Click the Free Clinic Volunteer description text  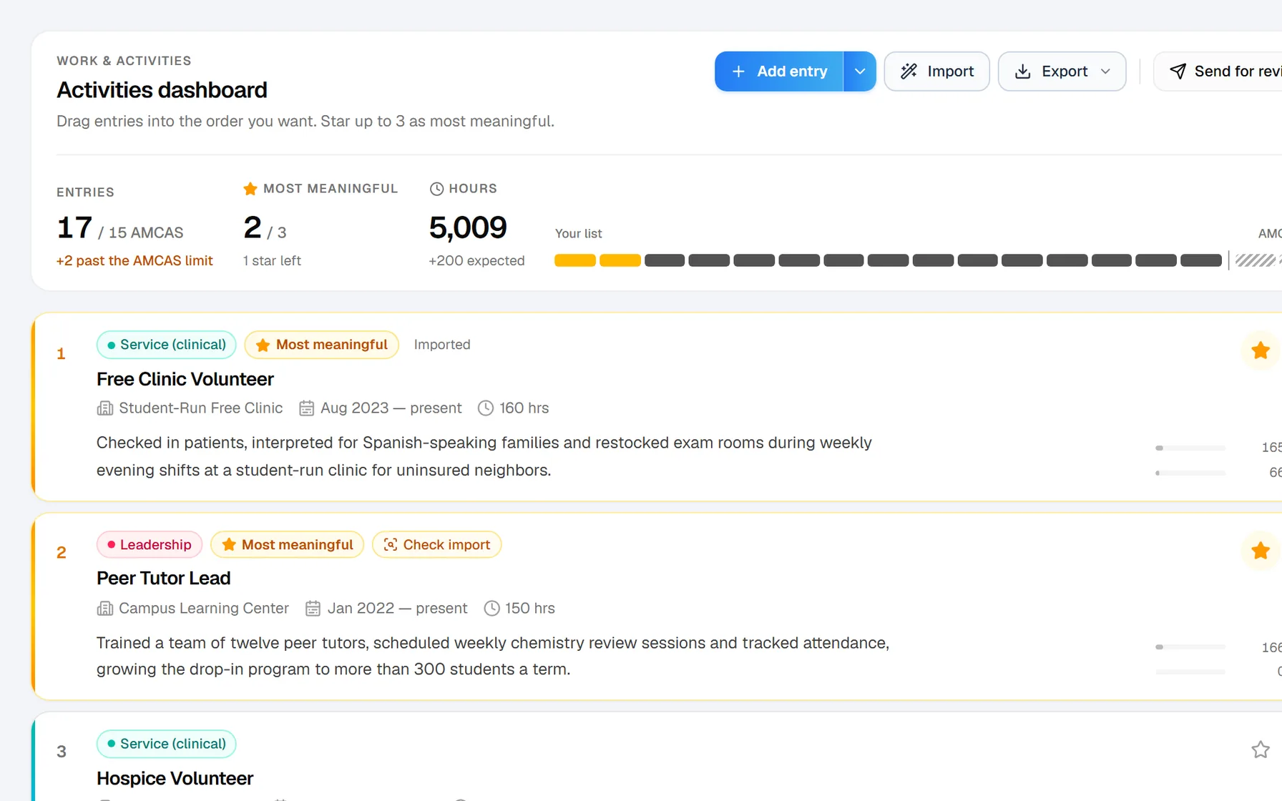point(484,456)
